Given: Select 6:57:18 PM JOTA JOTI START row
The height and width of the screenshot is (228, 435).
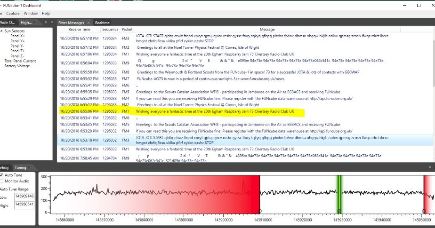Looking at the screenshot, I should coord(245,39).
